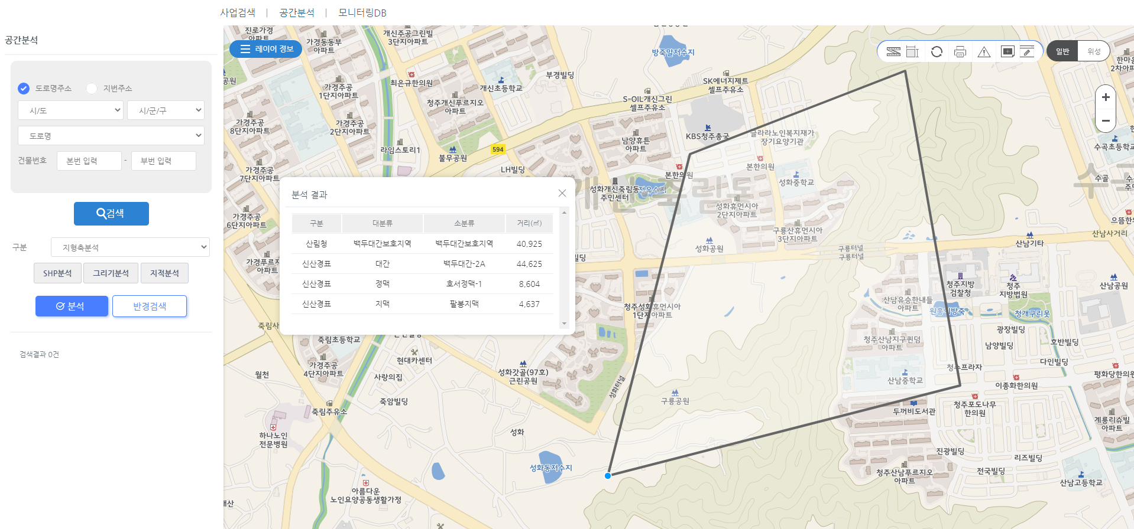Open the 사업검색 menu

(238, 12)
